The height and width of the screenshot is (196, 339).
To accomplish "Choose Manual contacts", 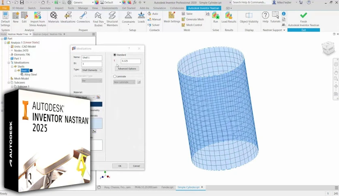I will tap(154, 19).
